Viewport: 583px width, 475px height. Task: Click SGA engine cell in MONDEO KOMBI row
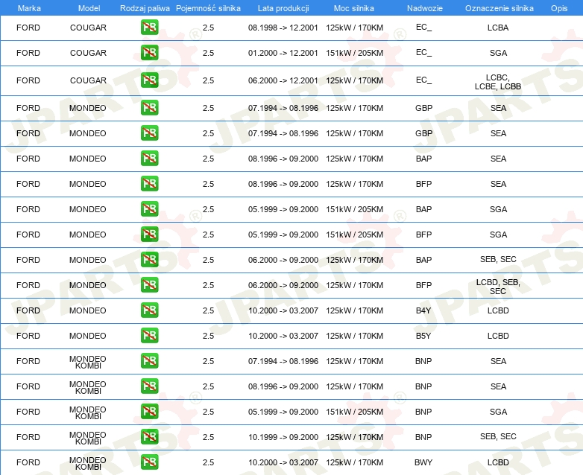pyautogui.click(x=498, y=412)
